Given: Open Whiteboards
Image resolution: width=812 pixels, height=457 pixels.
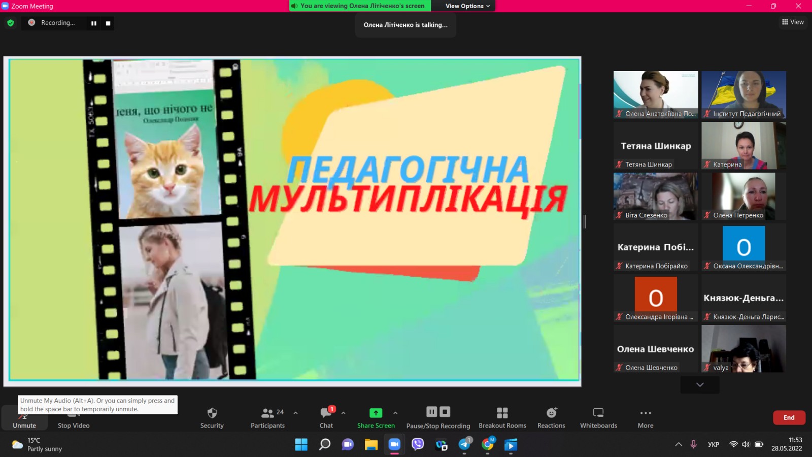Looking at the screenshot, I should click(598, 416).
